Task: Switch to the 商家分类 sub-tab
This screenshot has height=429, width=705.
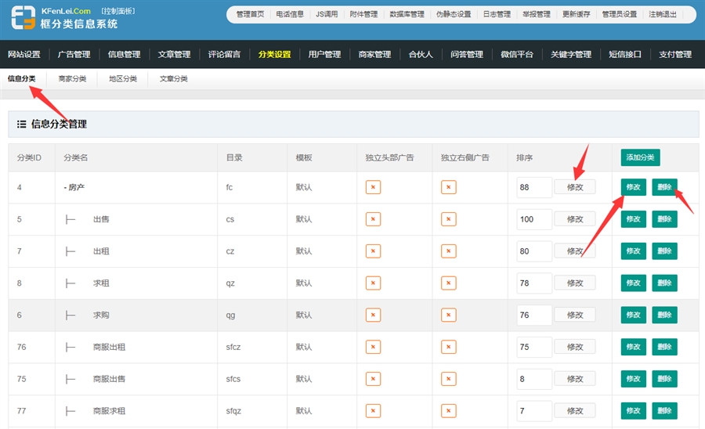Action: click(x=72, y=79)
